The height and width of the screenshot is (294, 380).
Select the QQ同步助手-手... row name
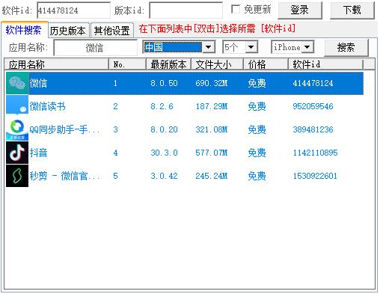pyautogui.click(x=64, y=129)
